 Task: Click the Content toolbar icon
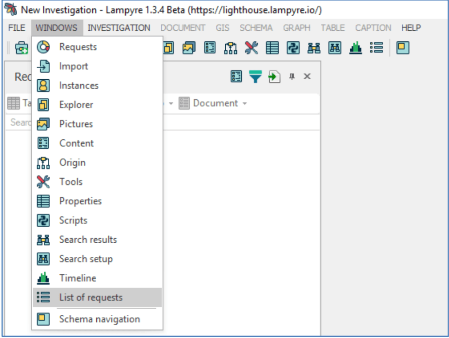point(210,48)
